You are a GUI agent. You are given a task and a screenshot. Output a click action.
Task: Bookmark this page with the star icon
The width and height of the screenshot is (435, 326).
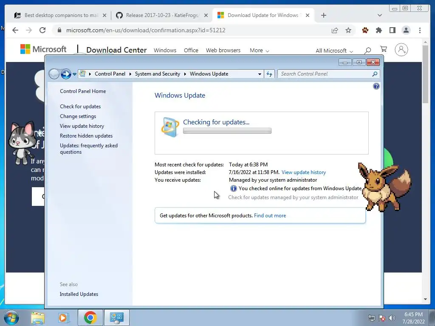(348, 30)
